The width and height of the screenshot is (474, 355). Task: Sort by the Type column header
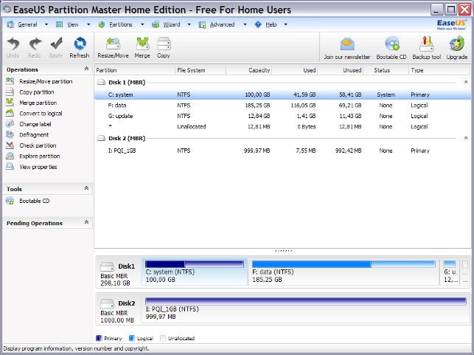tap(439, 70)
